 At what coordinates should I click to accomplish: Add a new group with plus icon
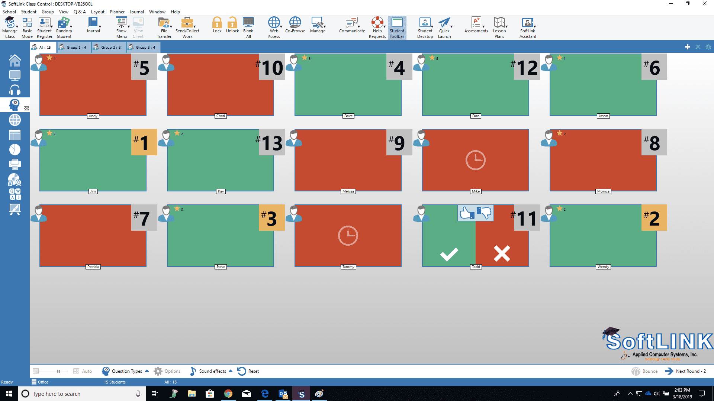click(687, 47)
